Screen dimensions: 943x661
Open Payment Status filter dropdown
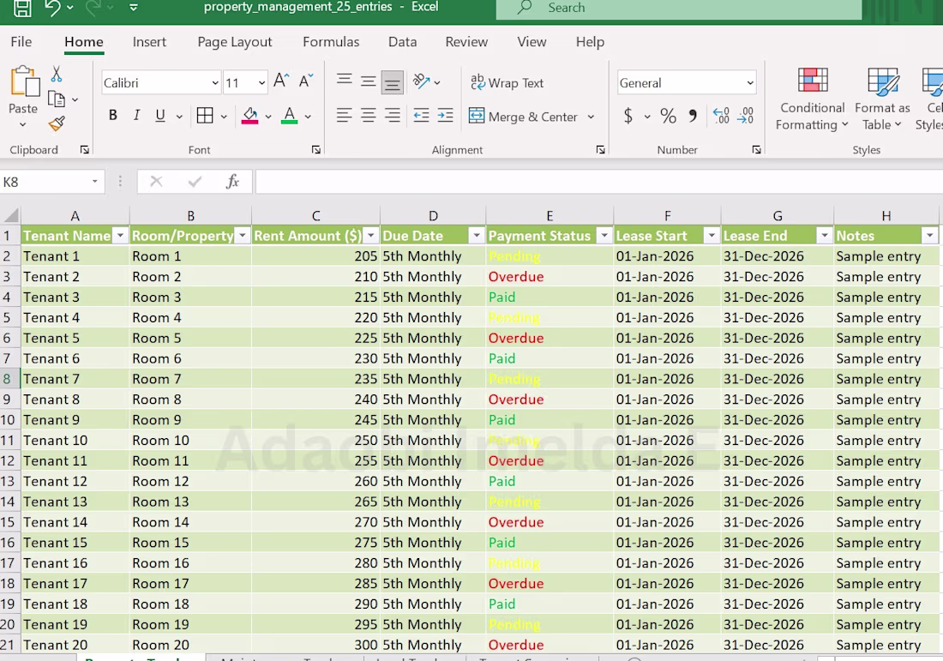coord(604,236)
